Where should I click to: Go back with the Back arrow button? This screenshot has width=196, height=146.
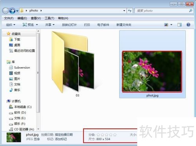(5, 11)
